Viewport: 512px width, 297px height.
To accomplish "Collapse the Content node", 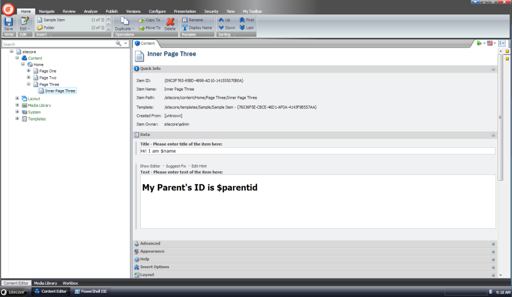I will coord(17,58).
